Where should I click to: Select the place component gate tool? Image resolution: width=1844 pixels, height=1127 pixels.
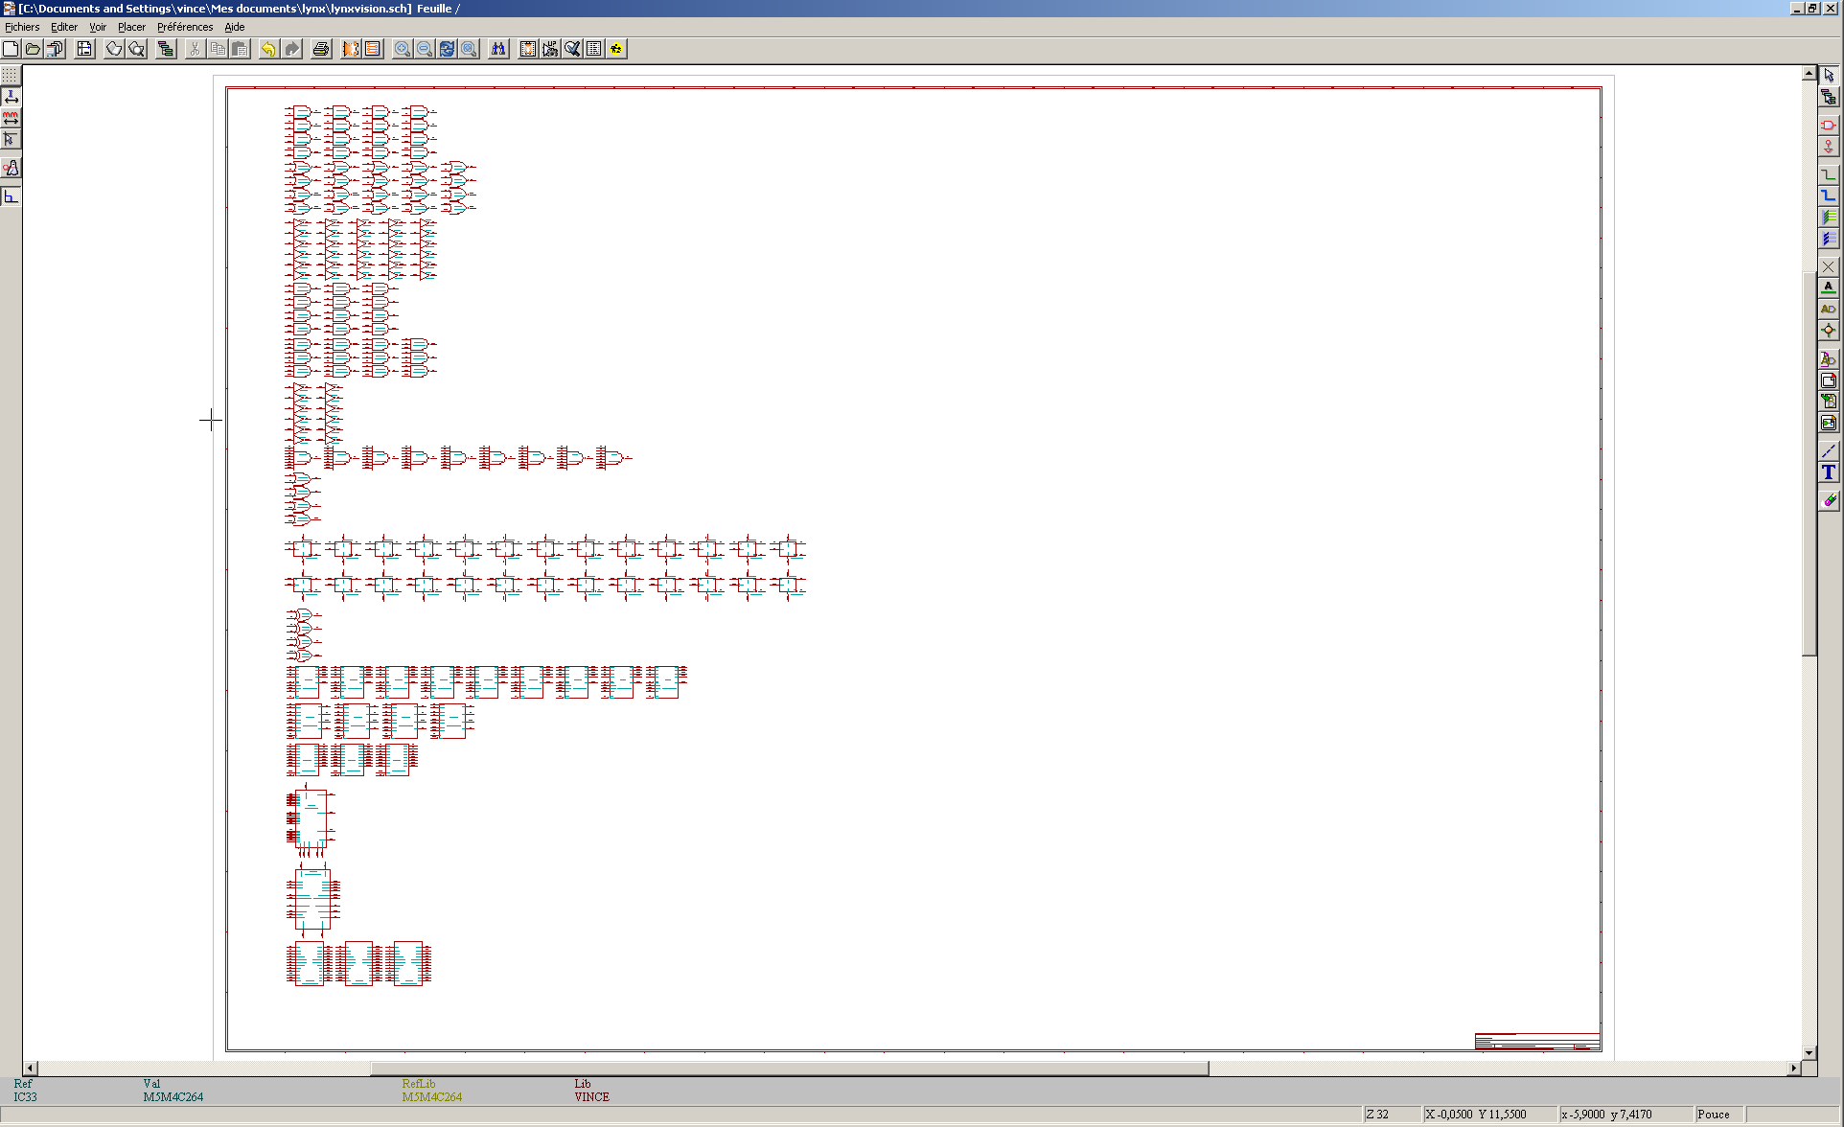click(x=1829, y=125)
